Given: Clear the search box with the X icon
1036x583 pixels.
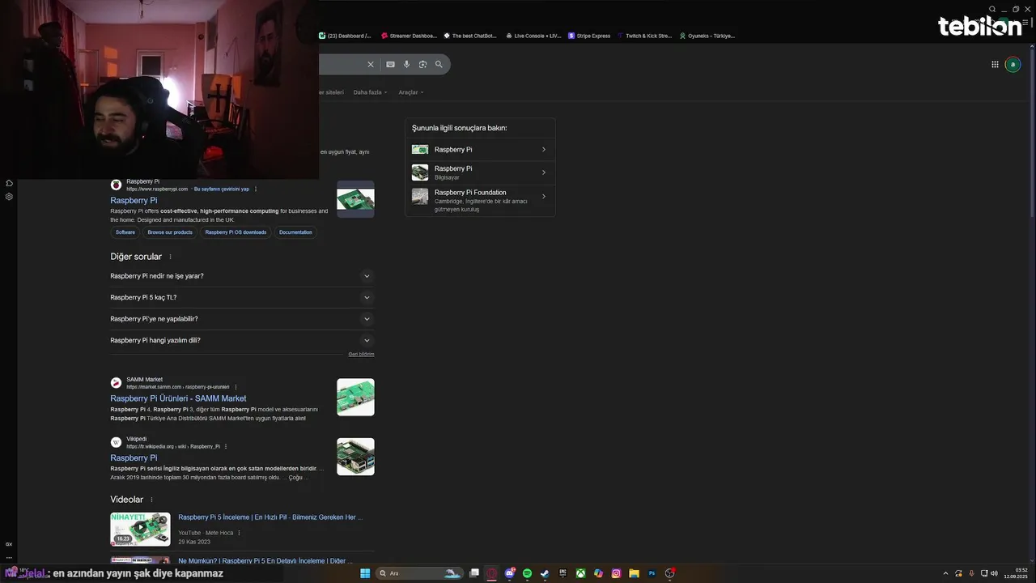Looking at the screenshot, I should 371,64.
